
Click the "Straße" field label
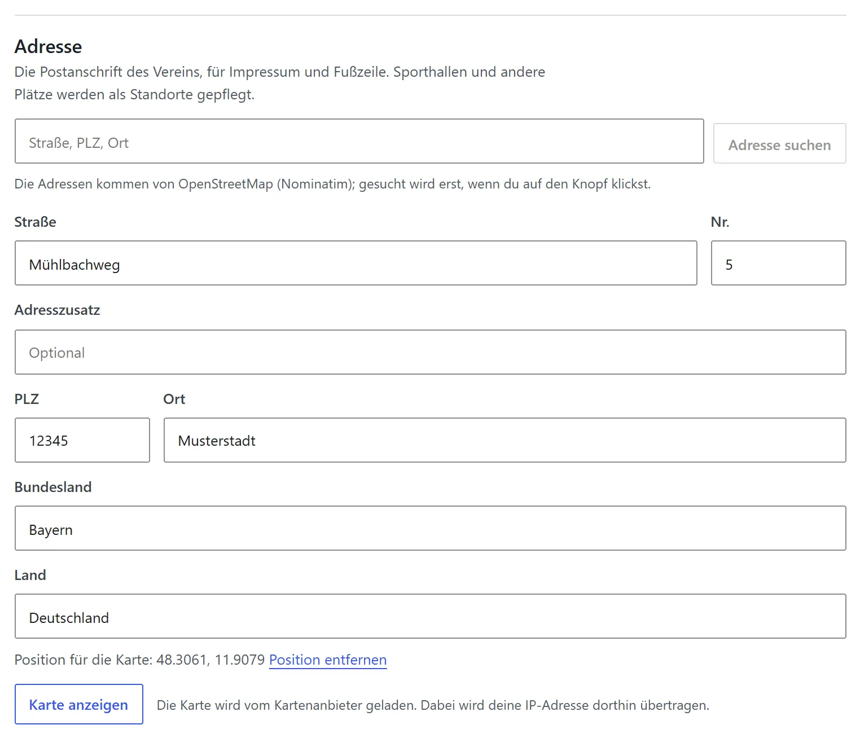click(35, 222)
